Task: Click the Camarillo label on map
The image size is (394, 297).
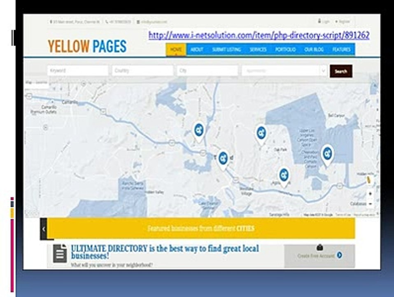Action: click(x=70, y=102)
